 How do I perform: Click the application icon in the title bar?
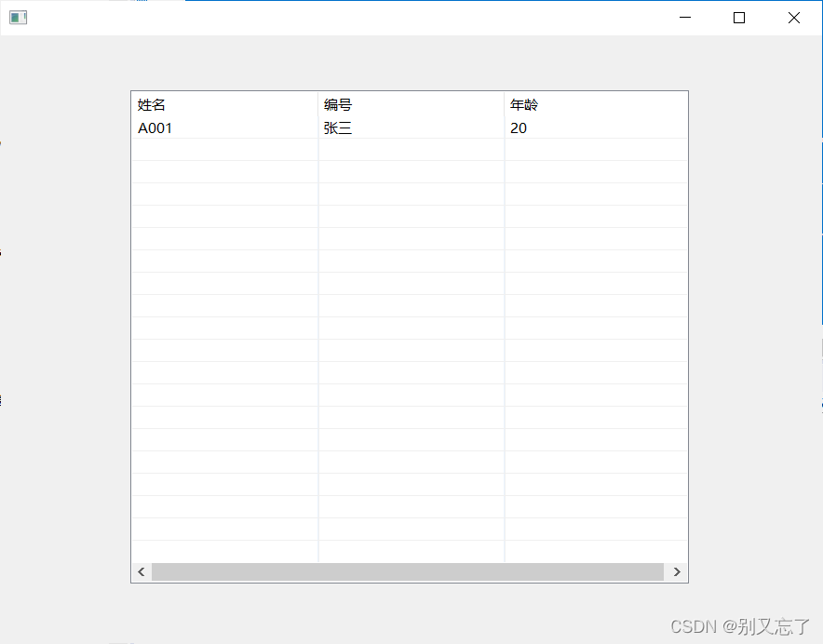point(19,17)
